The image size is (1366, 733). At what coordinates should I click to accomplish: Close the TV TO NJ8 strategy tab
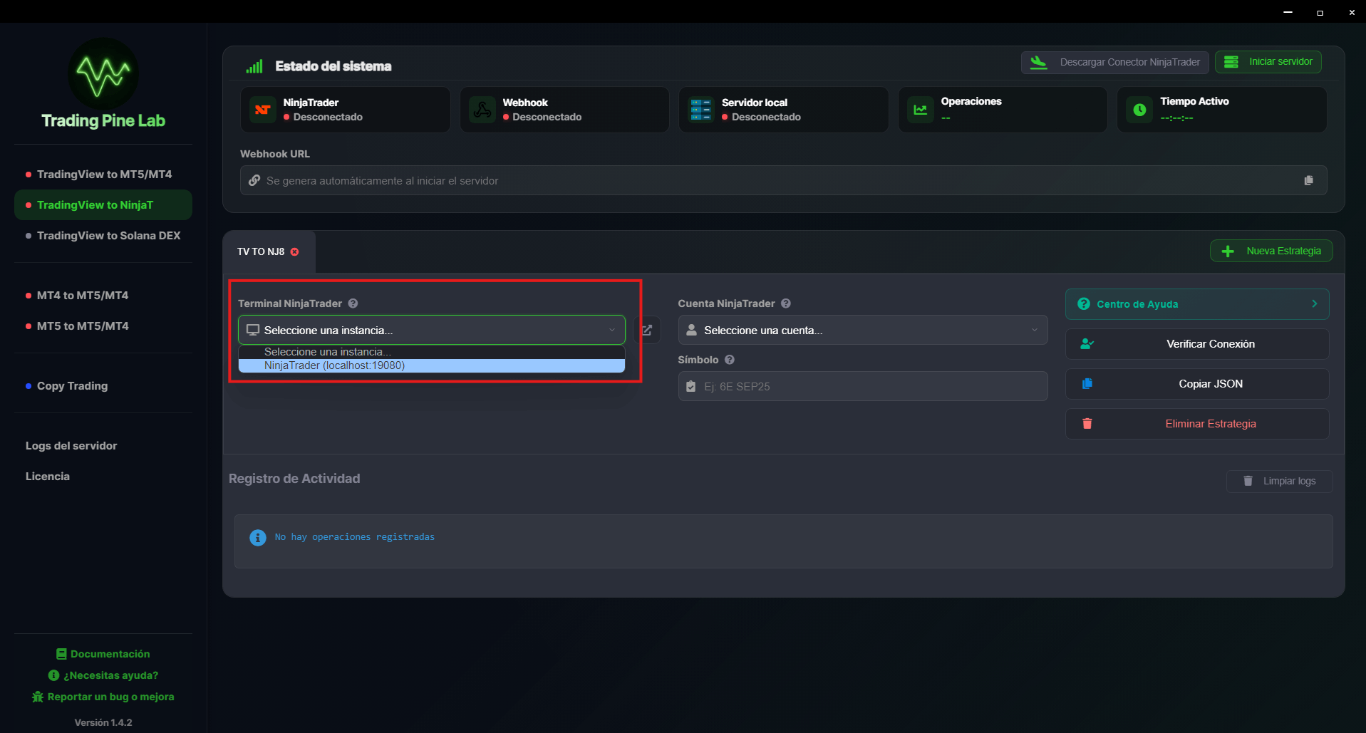pyautogui.click(x=295, y=252)
